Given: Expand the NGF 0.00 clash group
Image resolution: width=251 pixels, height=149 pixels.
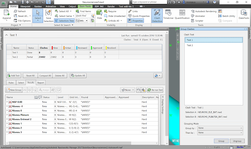Looking at the screenshot, I should pos(7,102).
